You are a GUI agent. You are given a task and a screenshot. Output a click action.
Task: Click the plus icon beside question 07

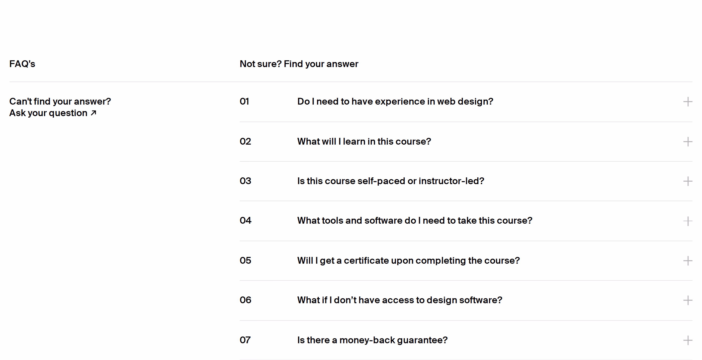pyautogui.click(x=687, y=340)
